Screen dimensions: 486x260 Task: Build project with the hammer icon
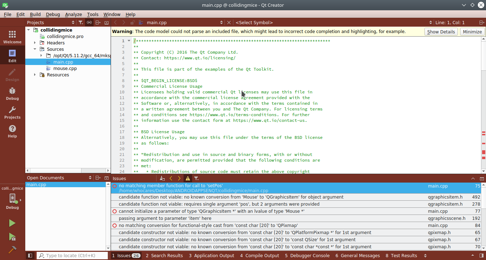(x=12, y=249)
